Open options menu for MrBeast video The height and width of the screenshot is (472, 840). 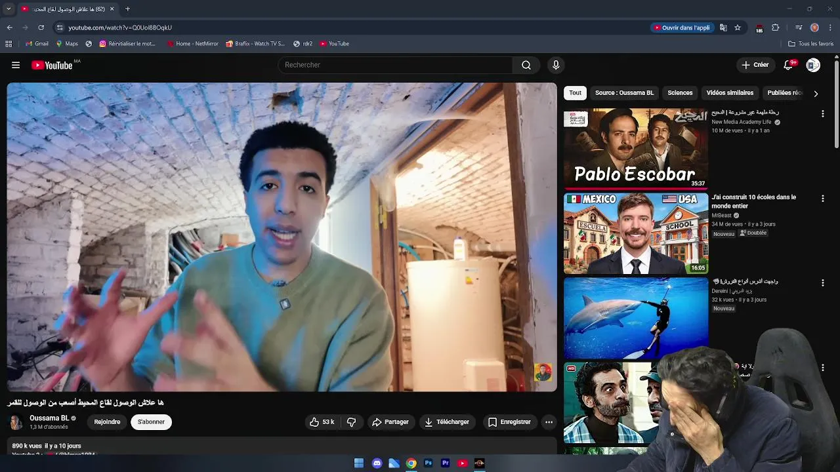(x=822, y=199)
